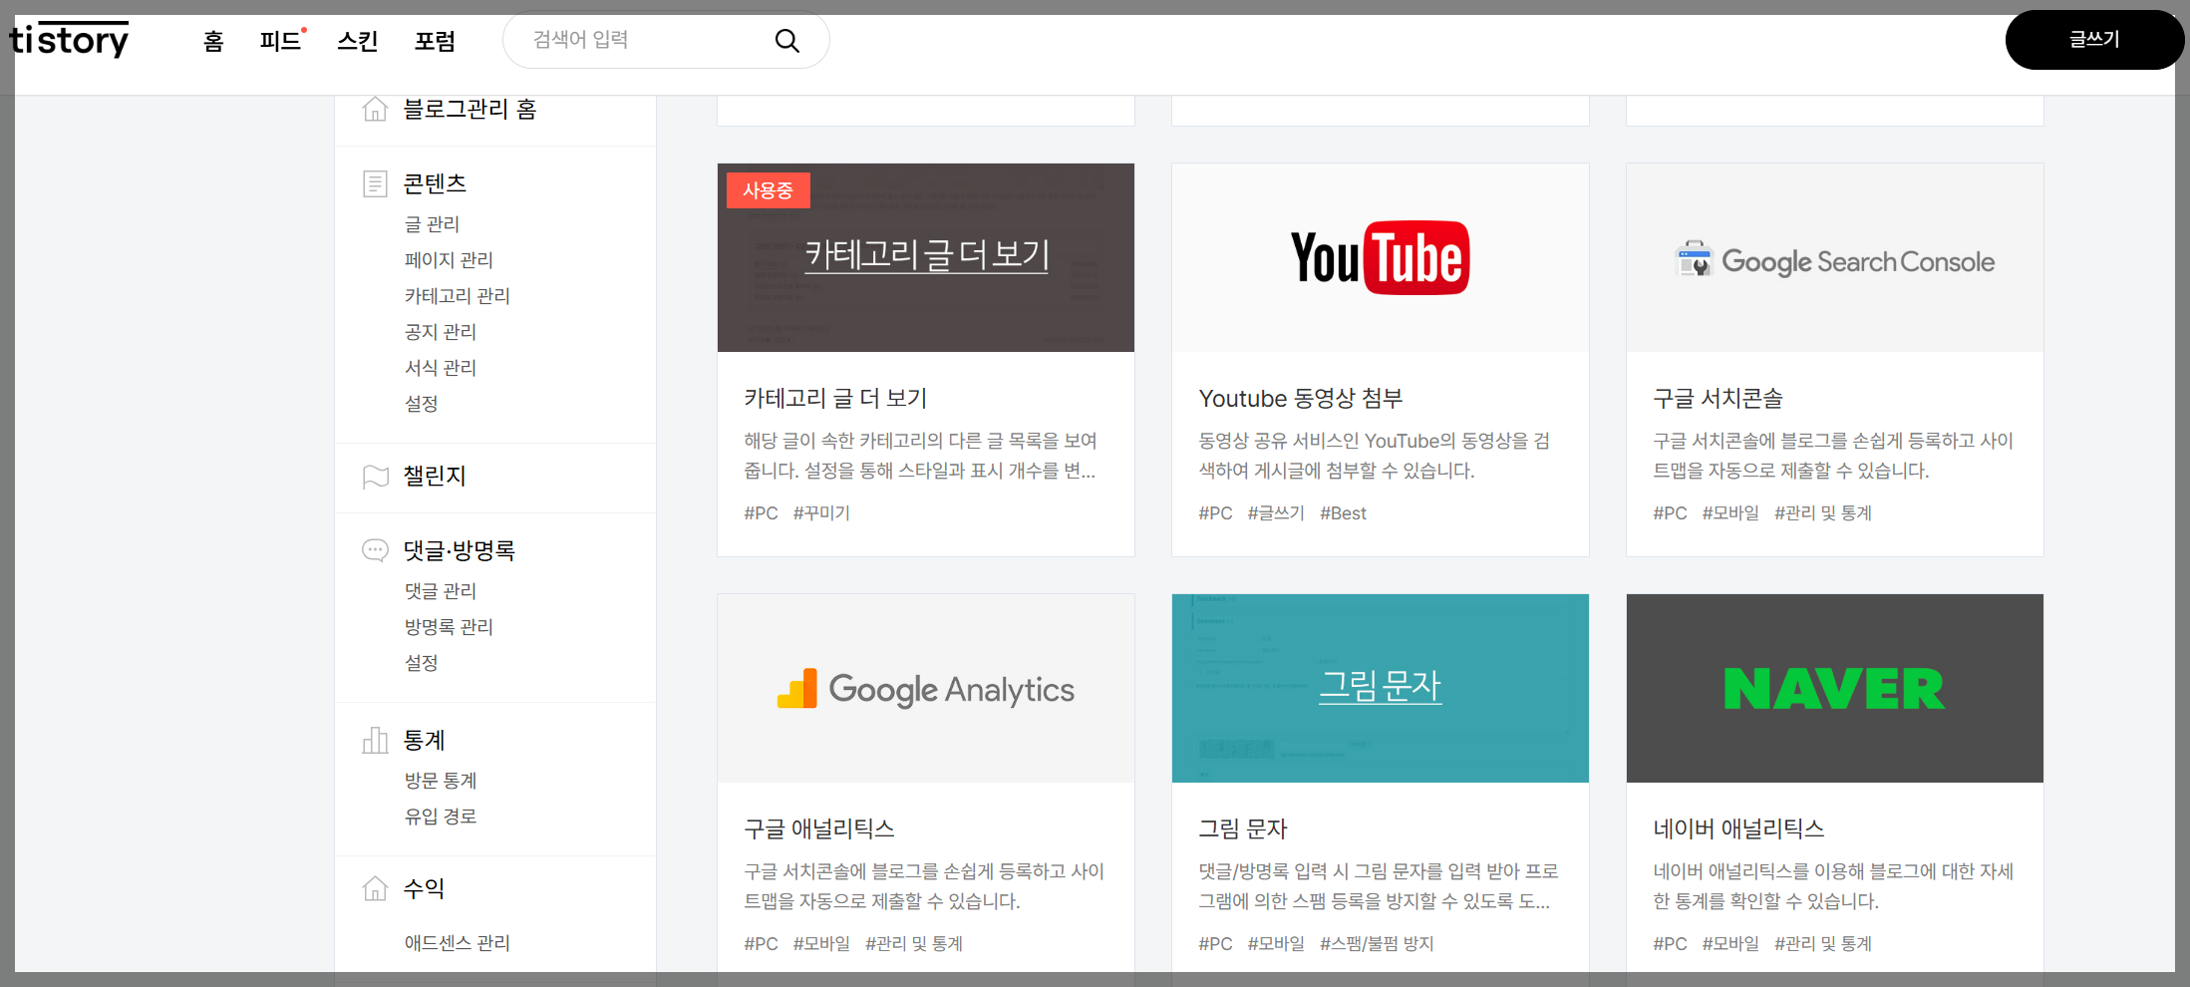Click the #Best tag

1343,513
